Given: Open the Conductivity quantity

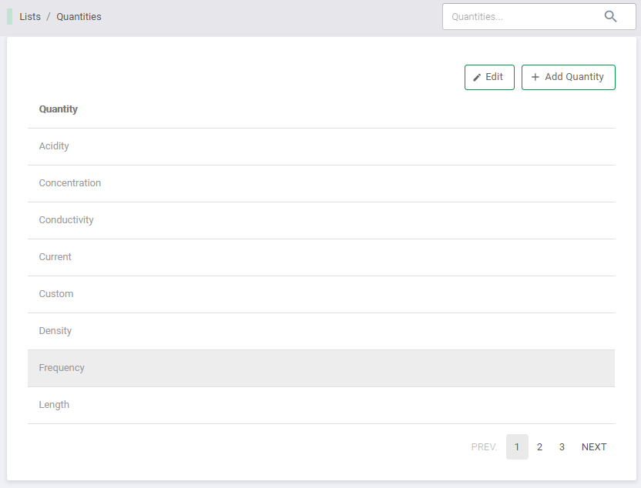Looking at the screenshot, I should point(66,220).
